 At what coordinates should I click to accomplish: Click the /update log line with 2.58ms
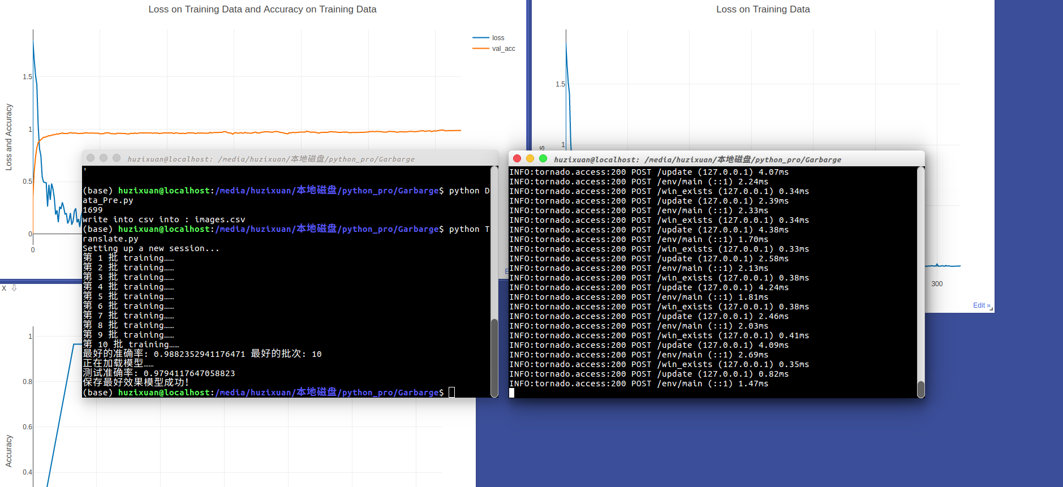click(x=649, y=258)
